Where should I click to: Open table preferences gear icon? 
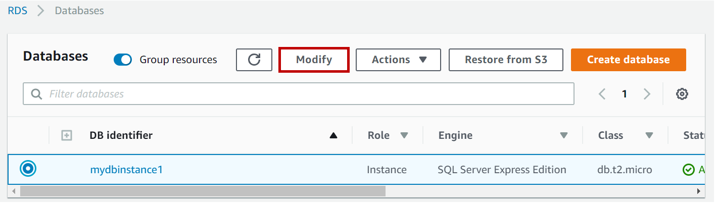[682, 94]
